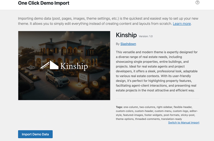Click the Kinship theme preview image
The width and height of the screenshot is (214, 141).
pyautogui.click(x=64, y=66)
